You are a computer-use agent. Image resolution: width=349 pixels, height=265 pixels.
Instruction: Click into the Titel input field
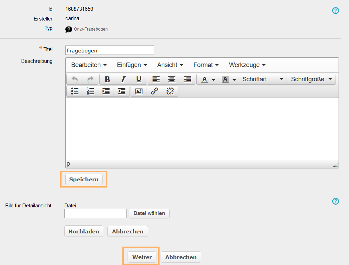pyautogui.click(x=109, y=50)
